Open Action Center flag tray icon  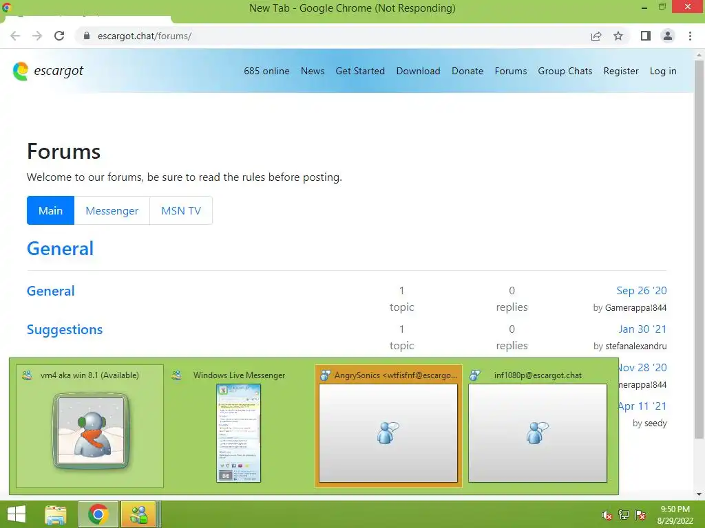(x=640, y=515)
